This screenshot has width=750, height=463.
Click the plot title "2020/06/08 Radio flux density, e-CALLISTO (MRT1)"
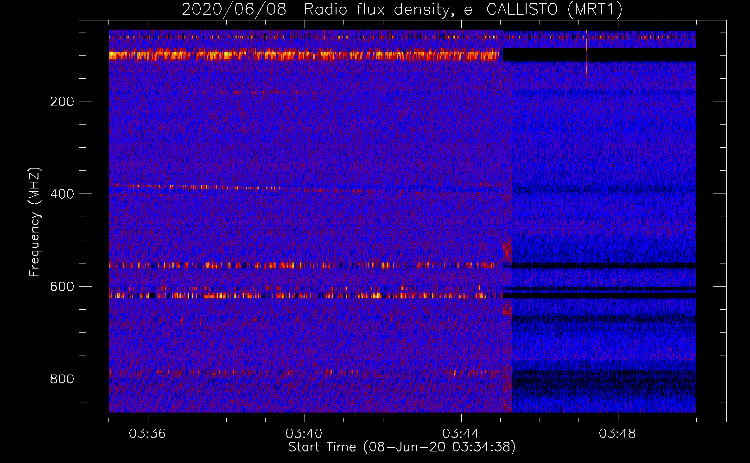[x=402, y=9]
